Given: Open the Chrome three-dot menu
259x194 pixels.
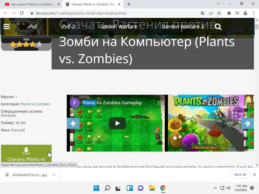Looking at the screenshot, I should coord(253,13).
